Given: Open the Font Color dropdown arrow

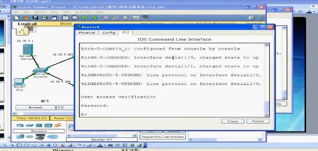Looking at the screenshot, I should pos(105,145).
